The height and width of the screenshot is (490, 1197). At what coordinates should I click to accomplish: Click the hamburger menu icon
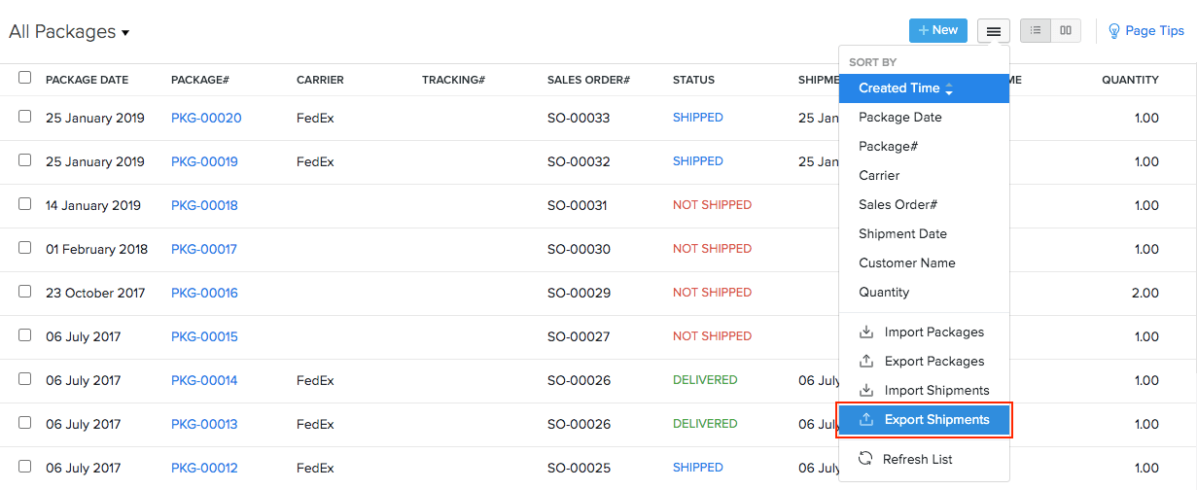coord(993,31)
